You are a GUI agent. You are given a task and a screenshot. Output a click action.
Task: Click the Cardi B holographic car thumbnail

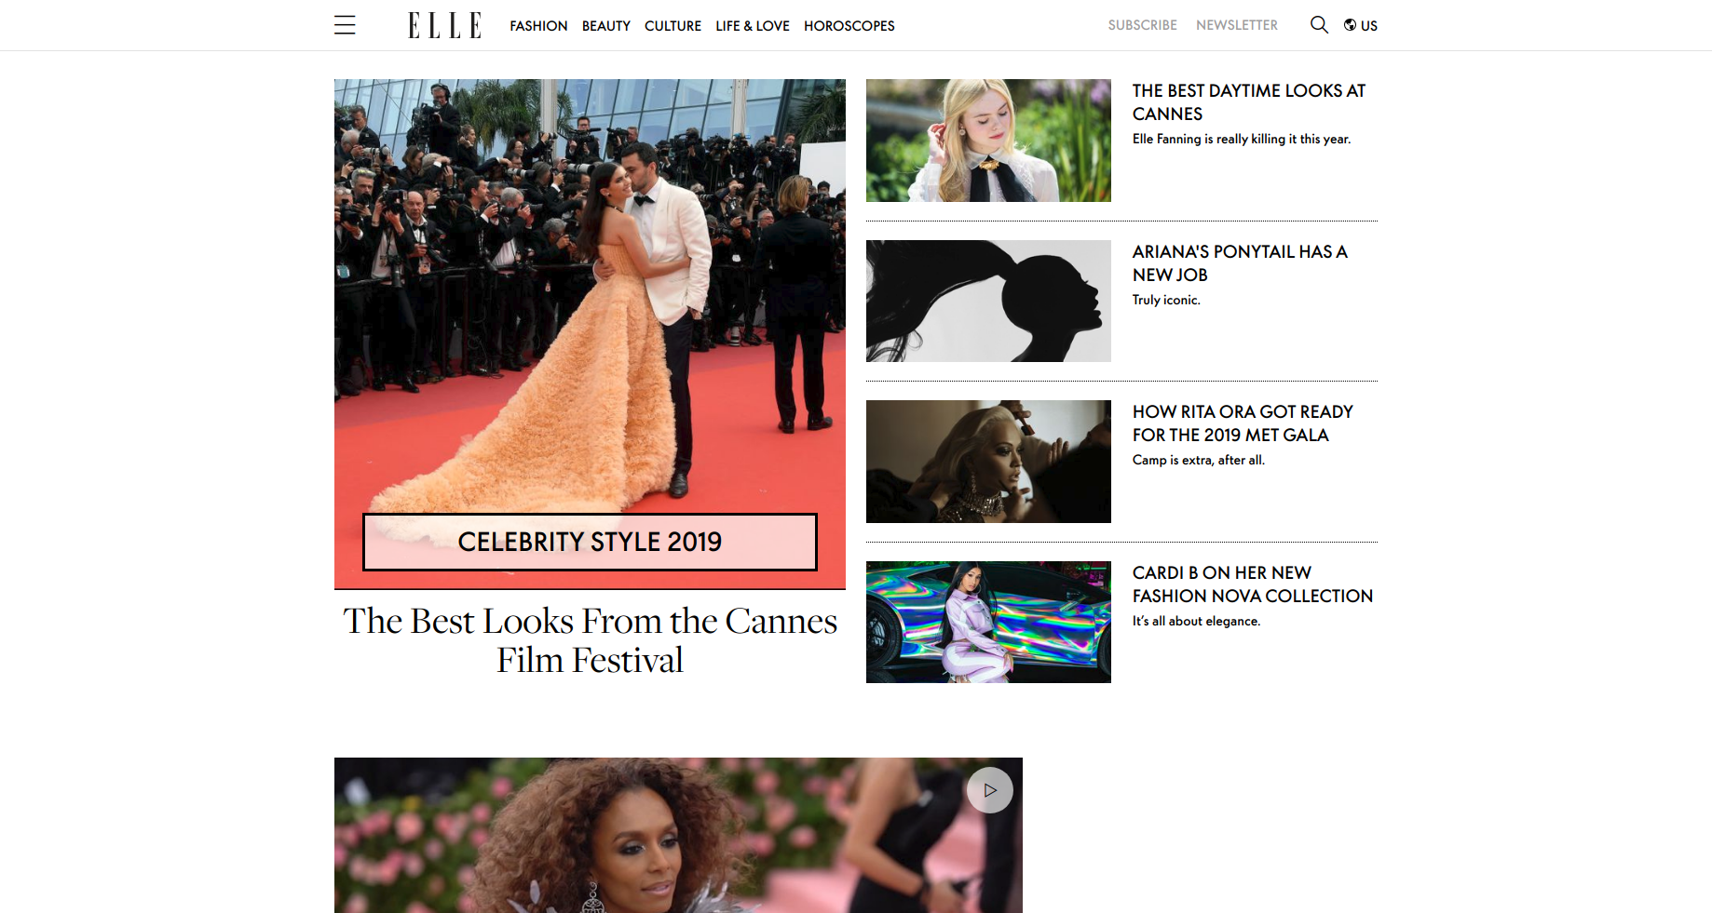(988, 622)
